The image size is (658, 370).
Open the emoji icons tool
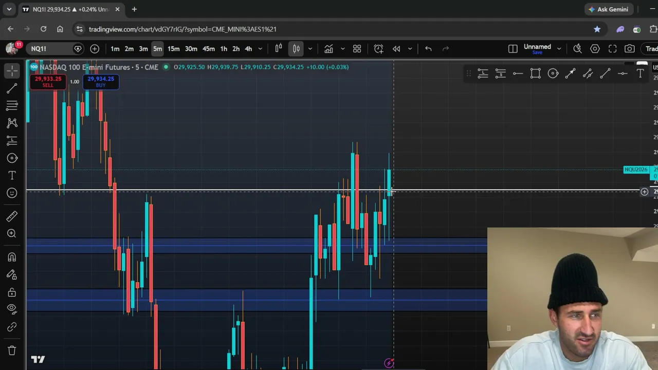pyautogui.click(x=12, y=193)
